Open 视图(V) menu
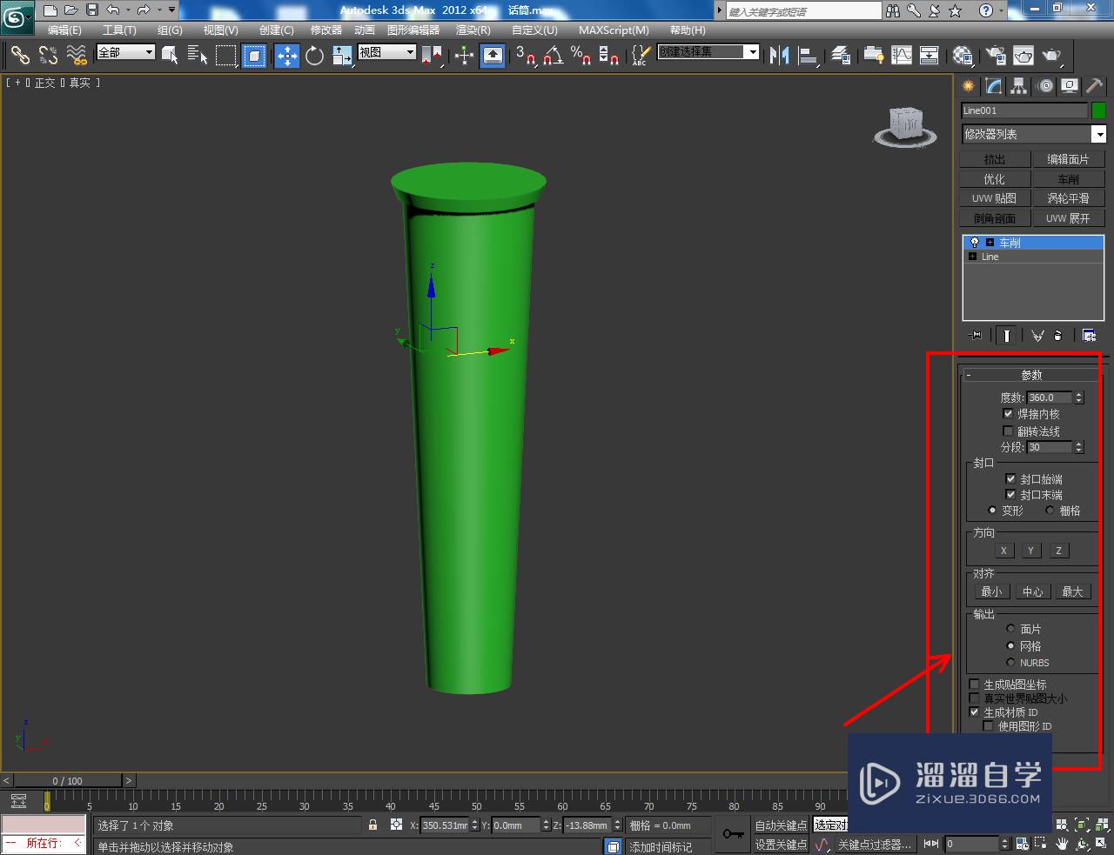1114x855 pixels. point(220,30)
